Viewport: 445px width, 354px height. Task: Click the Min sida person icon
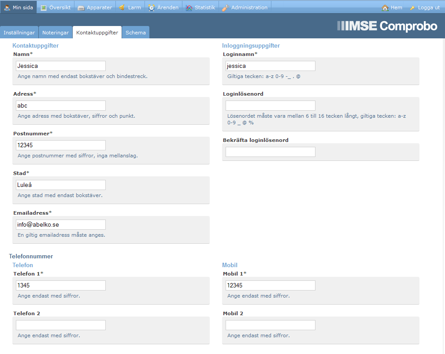(7, 7)
